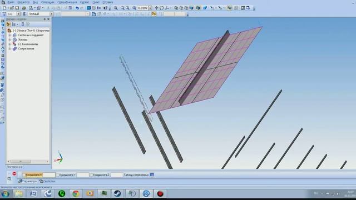Viewport: 356px width, 200px height.
Task: Switch to the Параметры tab
Action: pyautogui.click(x=28, y=181)
